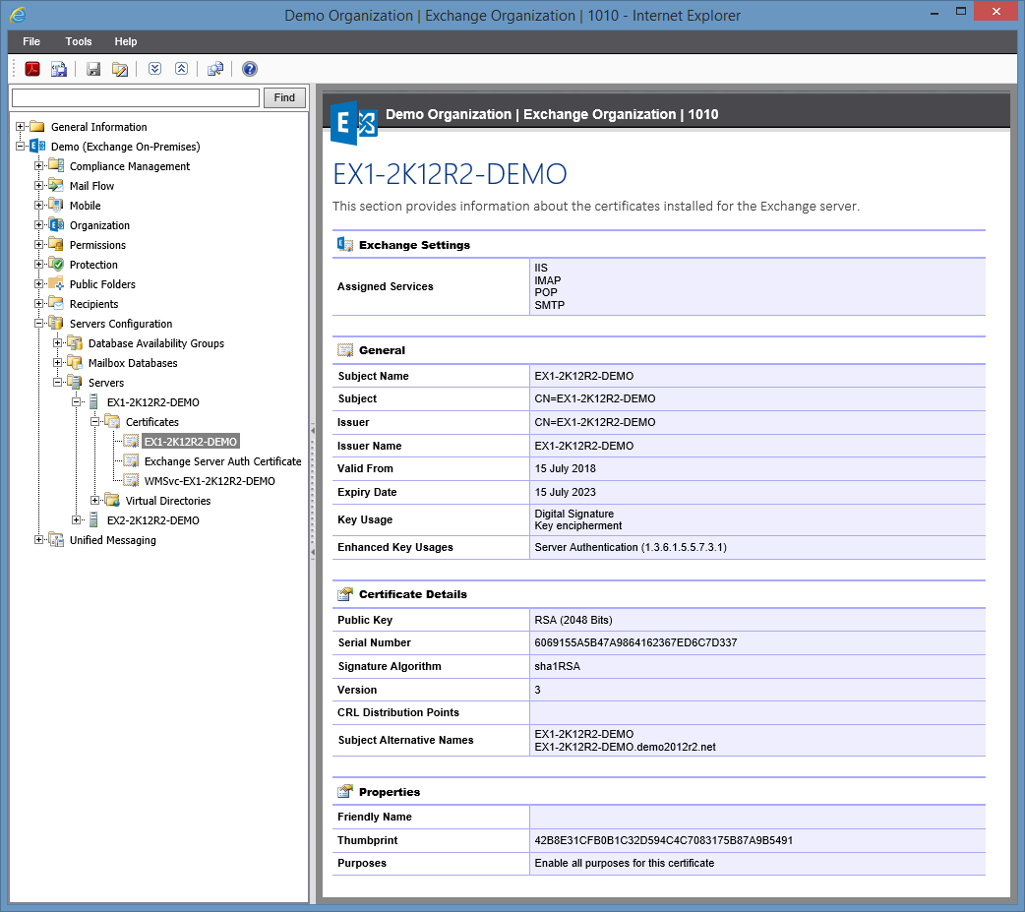
Task: Click the EX1-2K12R2-DEMO page heading
Action: pos(450,174)
